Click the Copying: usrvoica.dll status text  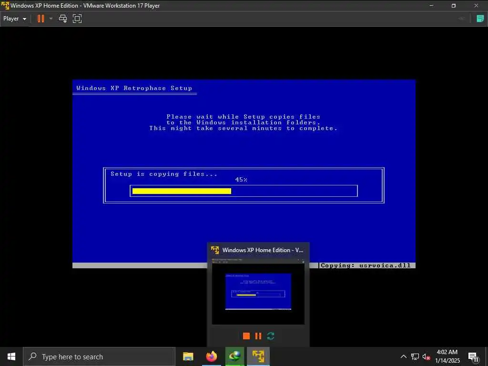coord(366,265)
